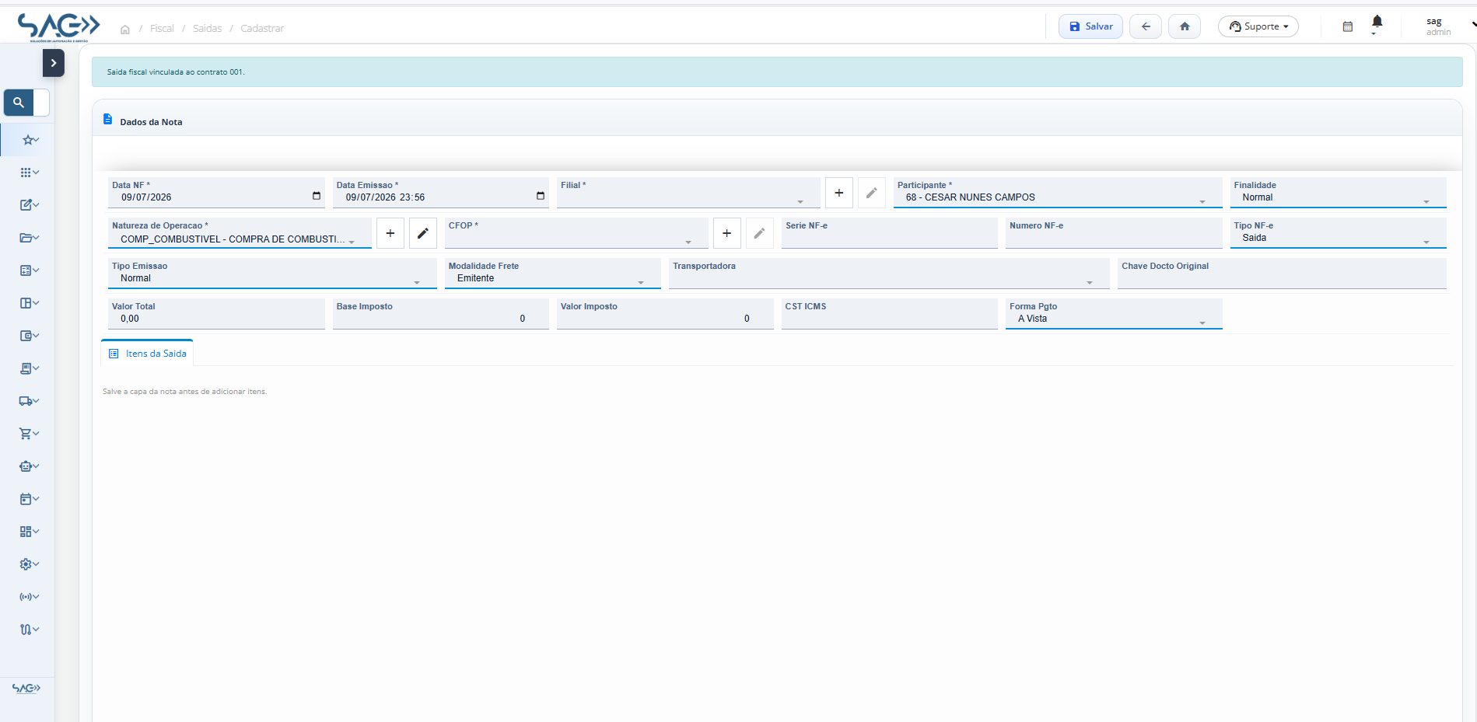
Task: Expand the sidebar with chevron button
Action: click(54, 63)
